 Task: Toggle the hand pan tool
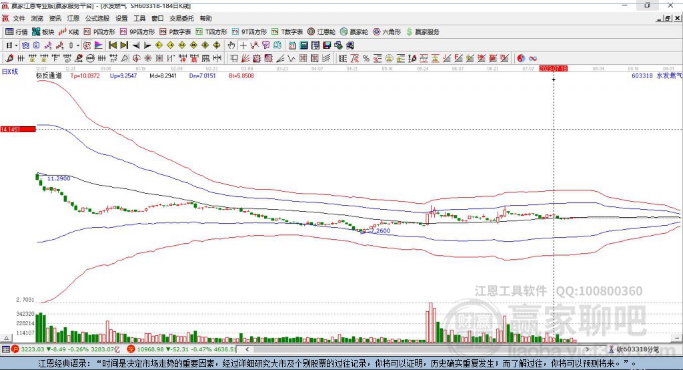[231, 45]
